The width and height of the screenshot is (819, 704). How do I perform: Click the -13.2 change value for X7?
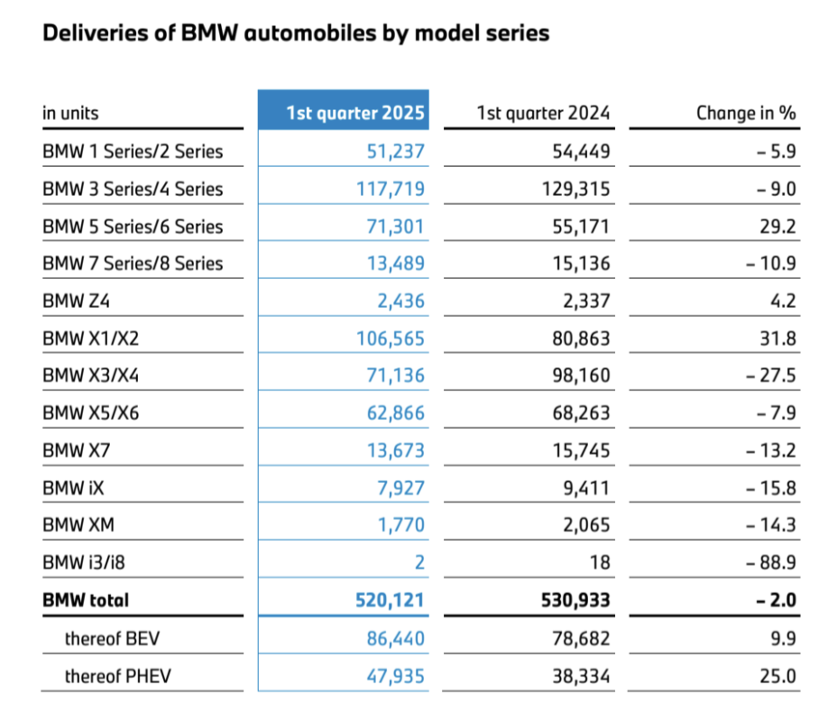771,450
